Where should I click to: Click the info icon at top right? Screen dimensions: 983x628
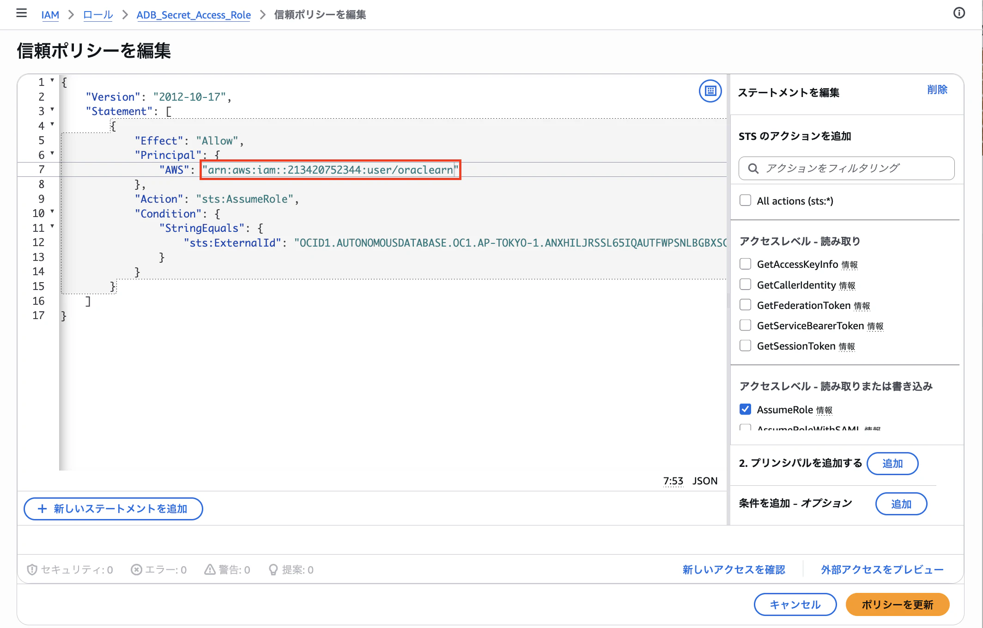[x=959, y=13]
